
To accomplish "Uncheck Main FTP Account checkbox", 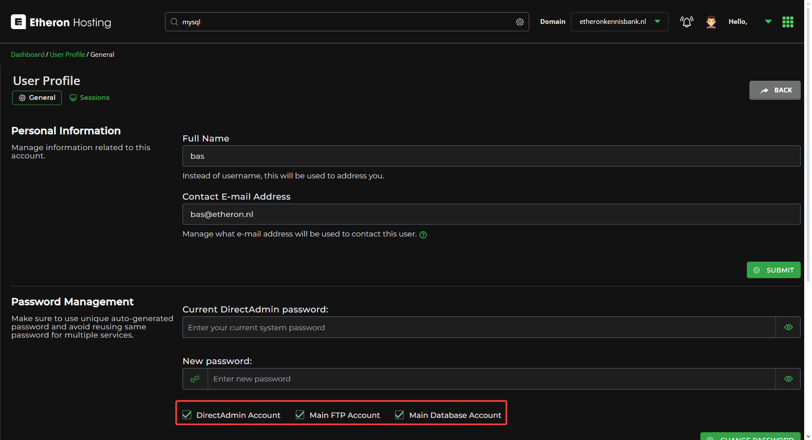I will 300,415.
